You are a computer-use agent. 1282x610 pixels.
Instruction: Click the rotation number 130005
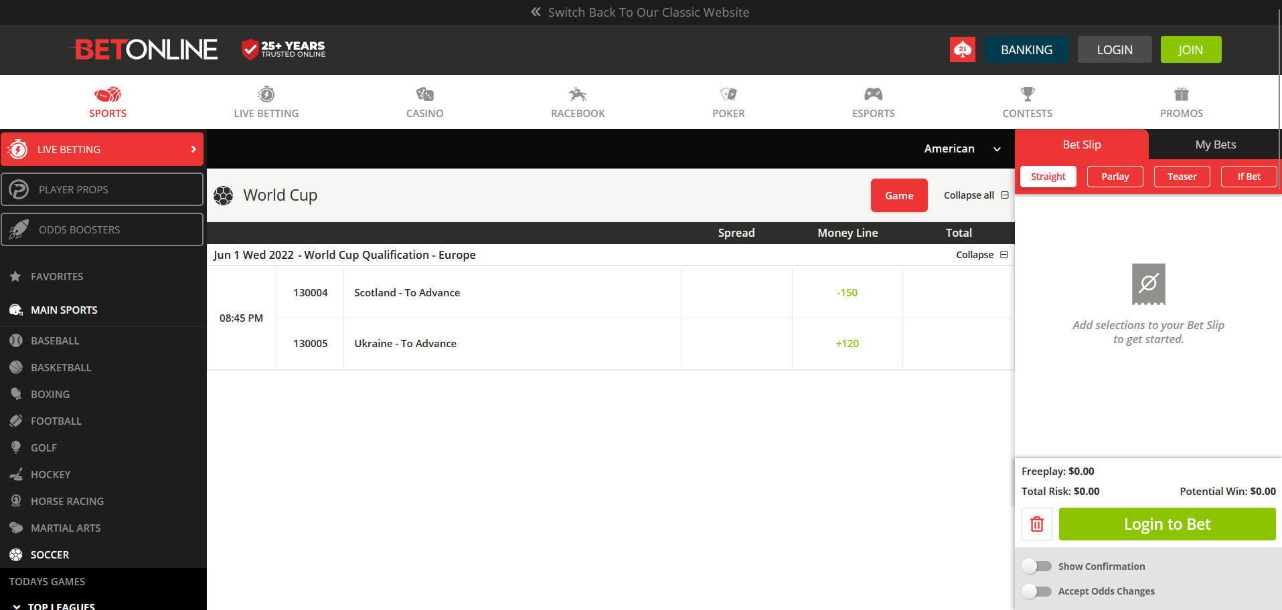(x=311, y=343)
